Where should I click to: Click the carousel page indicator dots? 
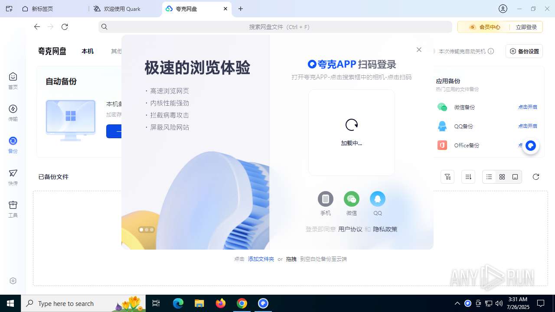click(147, 230)
